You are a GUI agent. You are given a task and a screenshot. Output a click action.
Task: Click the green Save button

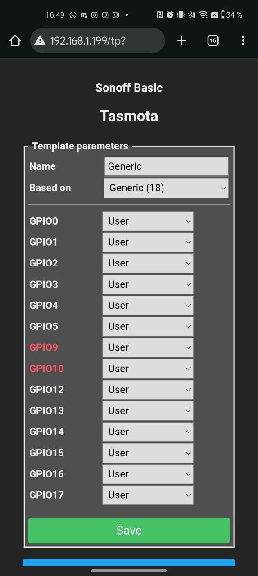[x=129, y=531]
